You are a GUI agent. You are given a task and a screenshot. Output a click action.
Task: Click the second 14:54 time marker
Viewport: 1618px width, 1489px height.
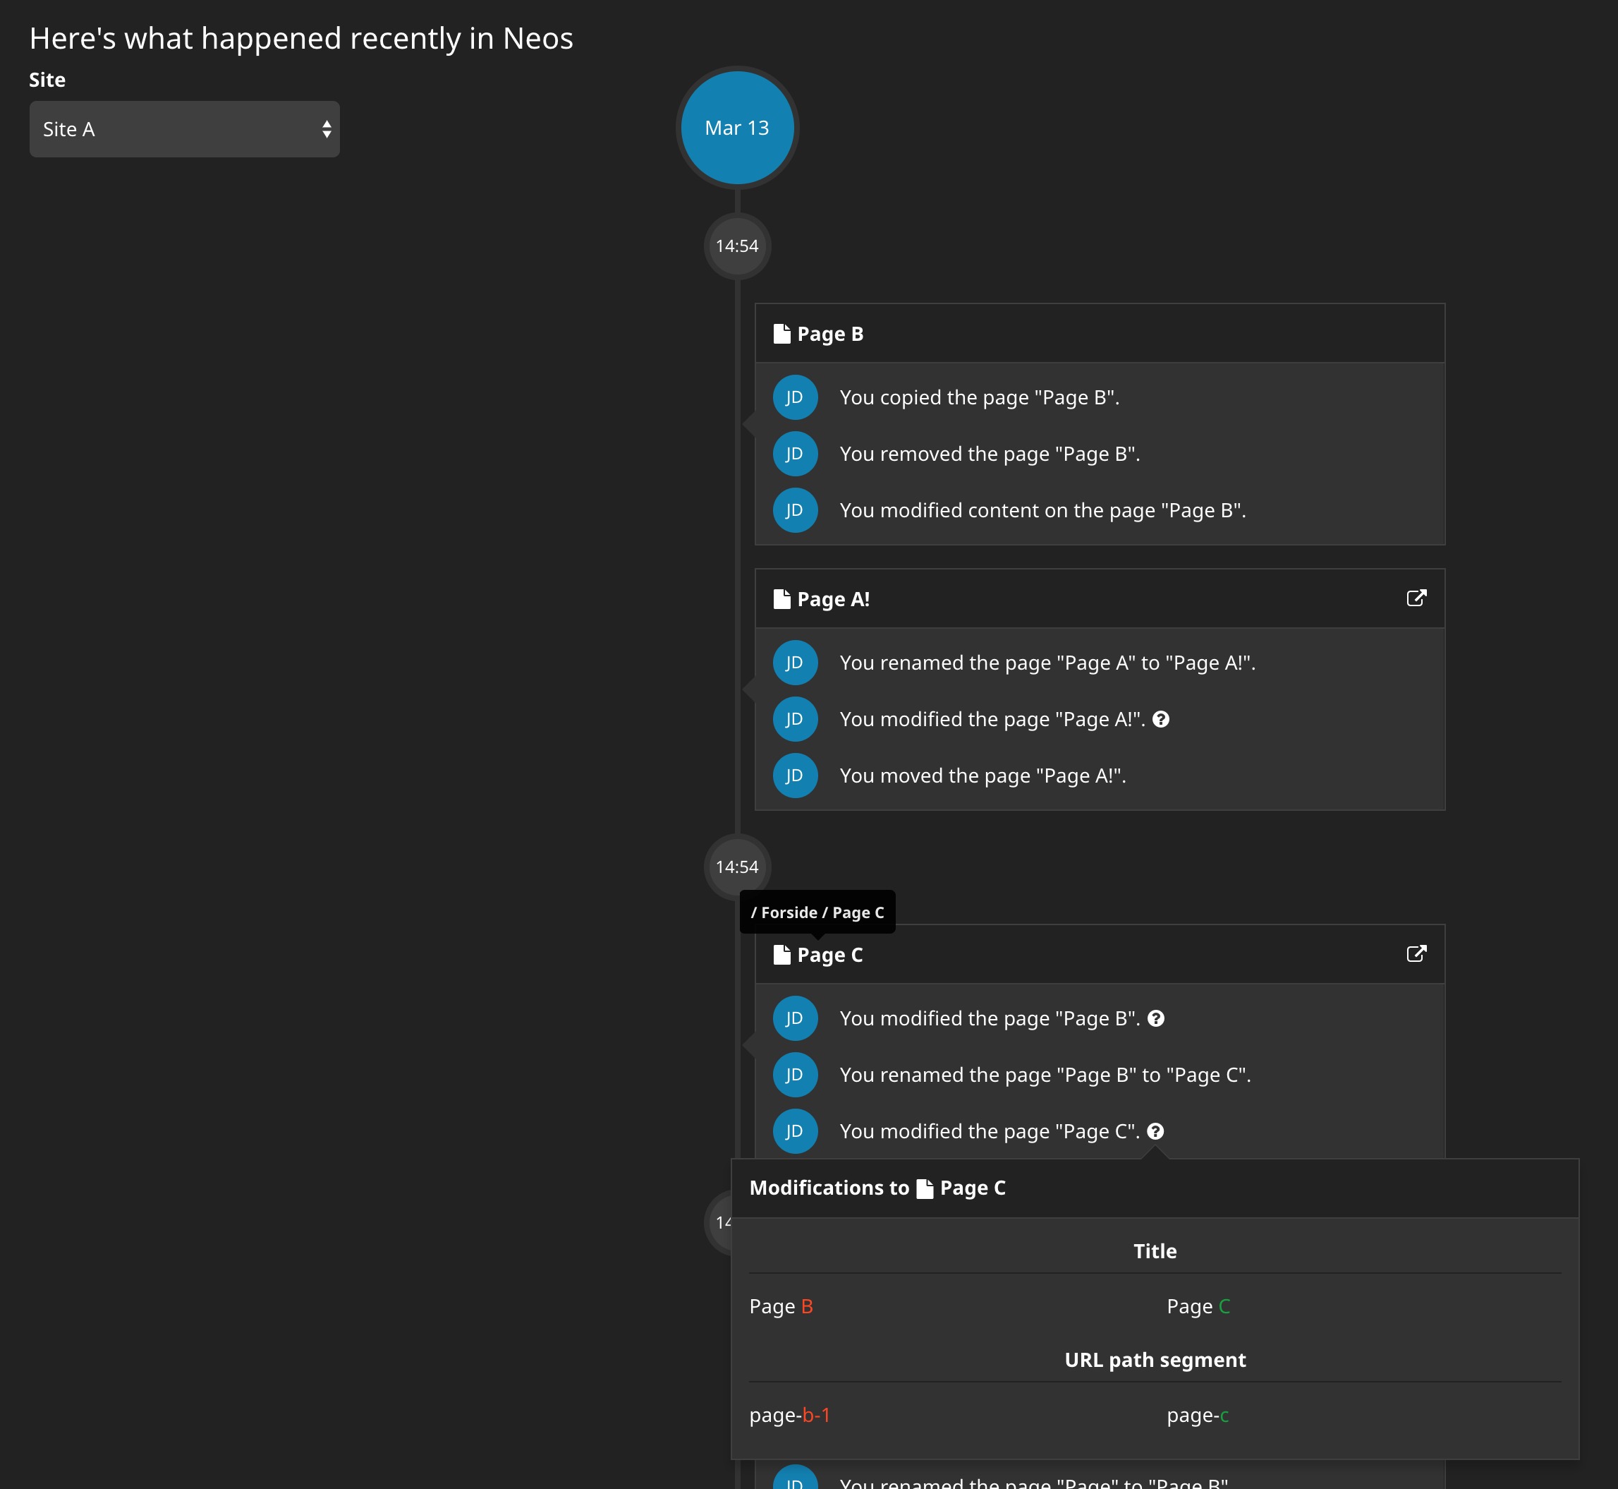tap(737, 867)
